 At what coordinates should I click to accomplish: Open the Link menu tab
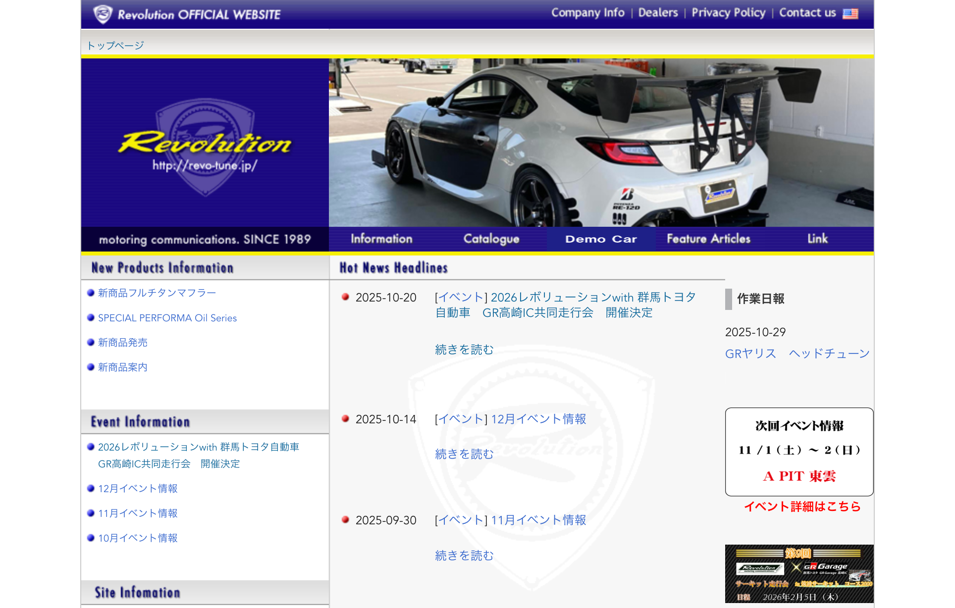[817, 239]
